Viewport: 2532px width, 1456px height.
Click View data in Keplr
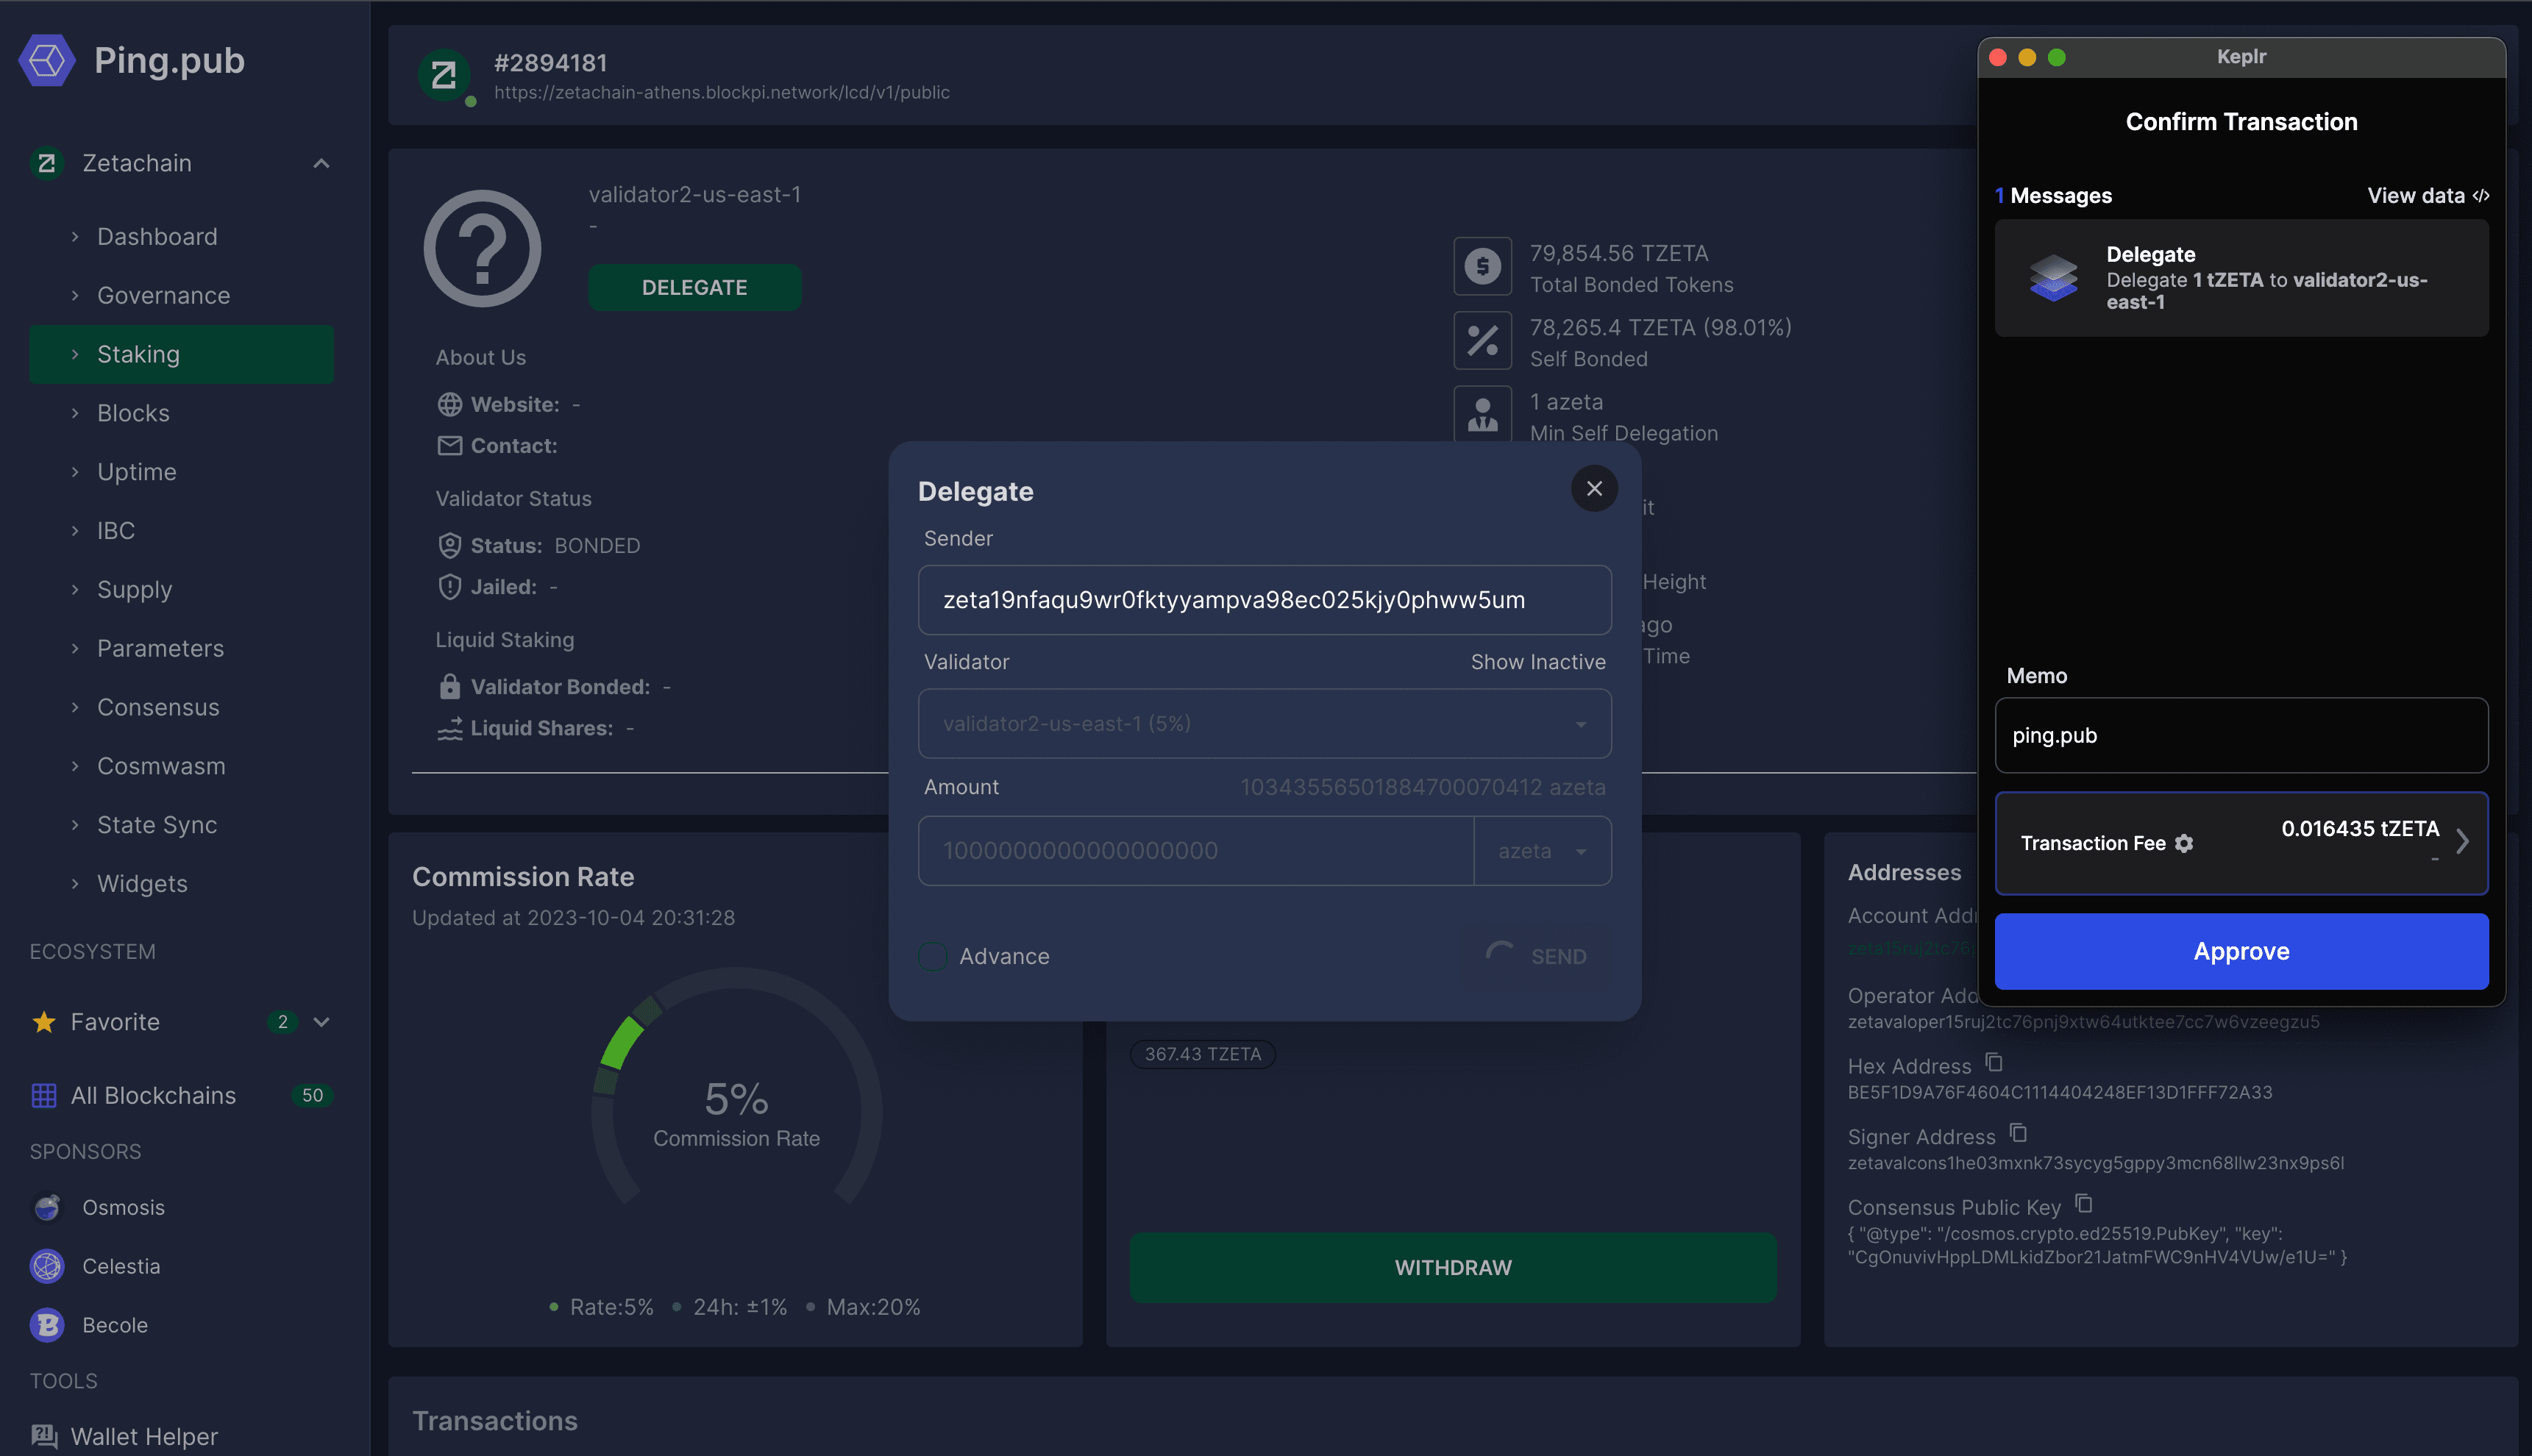[x=2427, y=196]
